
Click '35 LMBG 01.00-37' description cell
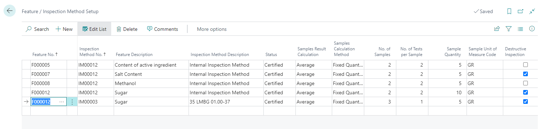click(226, 102)
